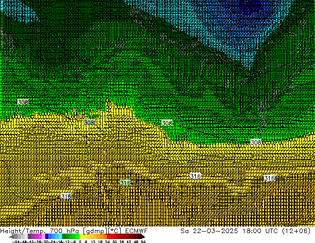This screenshot has width=315, height=243.
Task: Click the '(12+06)' forecast run text
Action: [296, 231]
